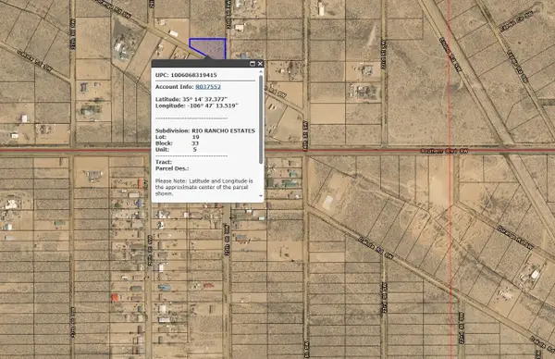The image size is (555, 359).
Task: Click the Tract: label
Action: pos(164,162)
